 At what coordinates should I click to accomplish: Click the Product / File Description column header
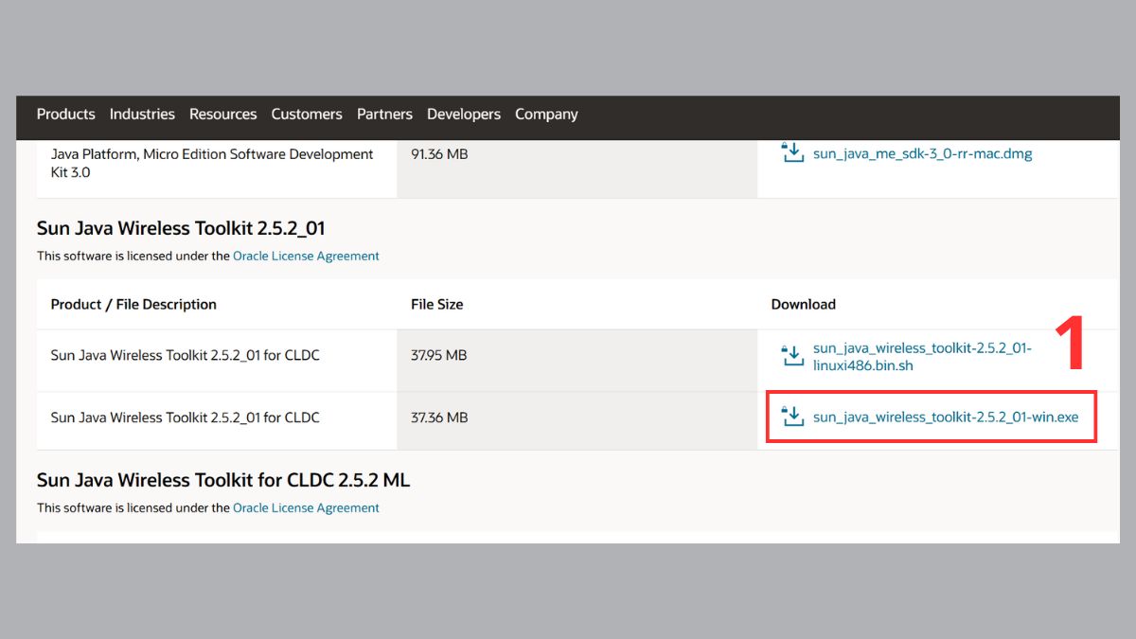[133, 305]
